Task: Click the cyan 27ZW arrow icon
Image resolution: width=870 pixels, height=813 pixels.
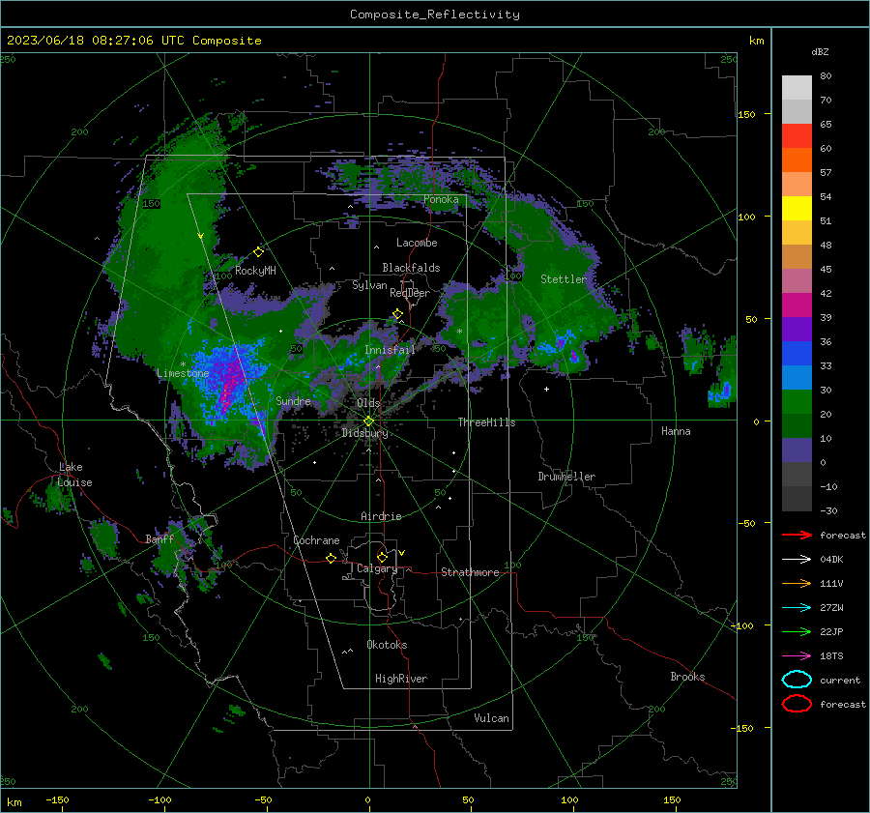Action: 797,608
